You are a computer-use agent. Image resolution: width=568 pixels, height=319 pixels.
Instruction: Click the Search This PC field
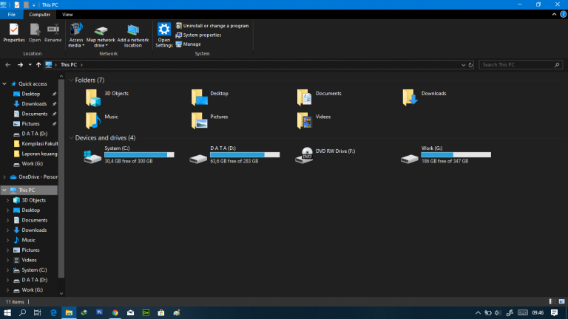tap(521, 65)
